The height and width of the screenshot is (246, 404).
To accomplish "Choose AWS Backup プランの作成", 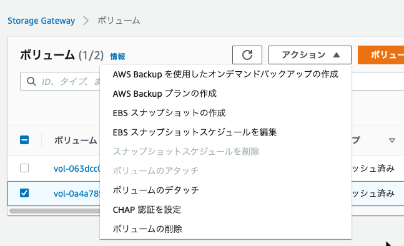I will [225, 94].
